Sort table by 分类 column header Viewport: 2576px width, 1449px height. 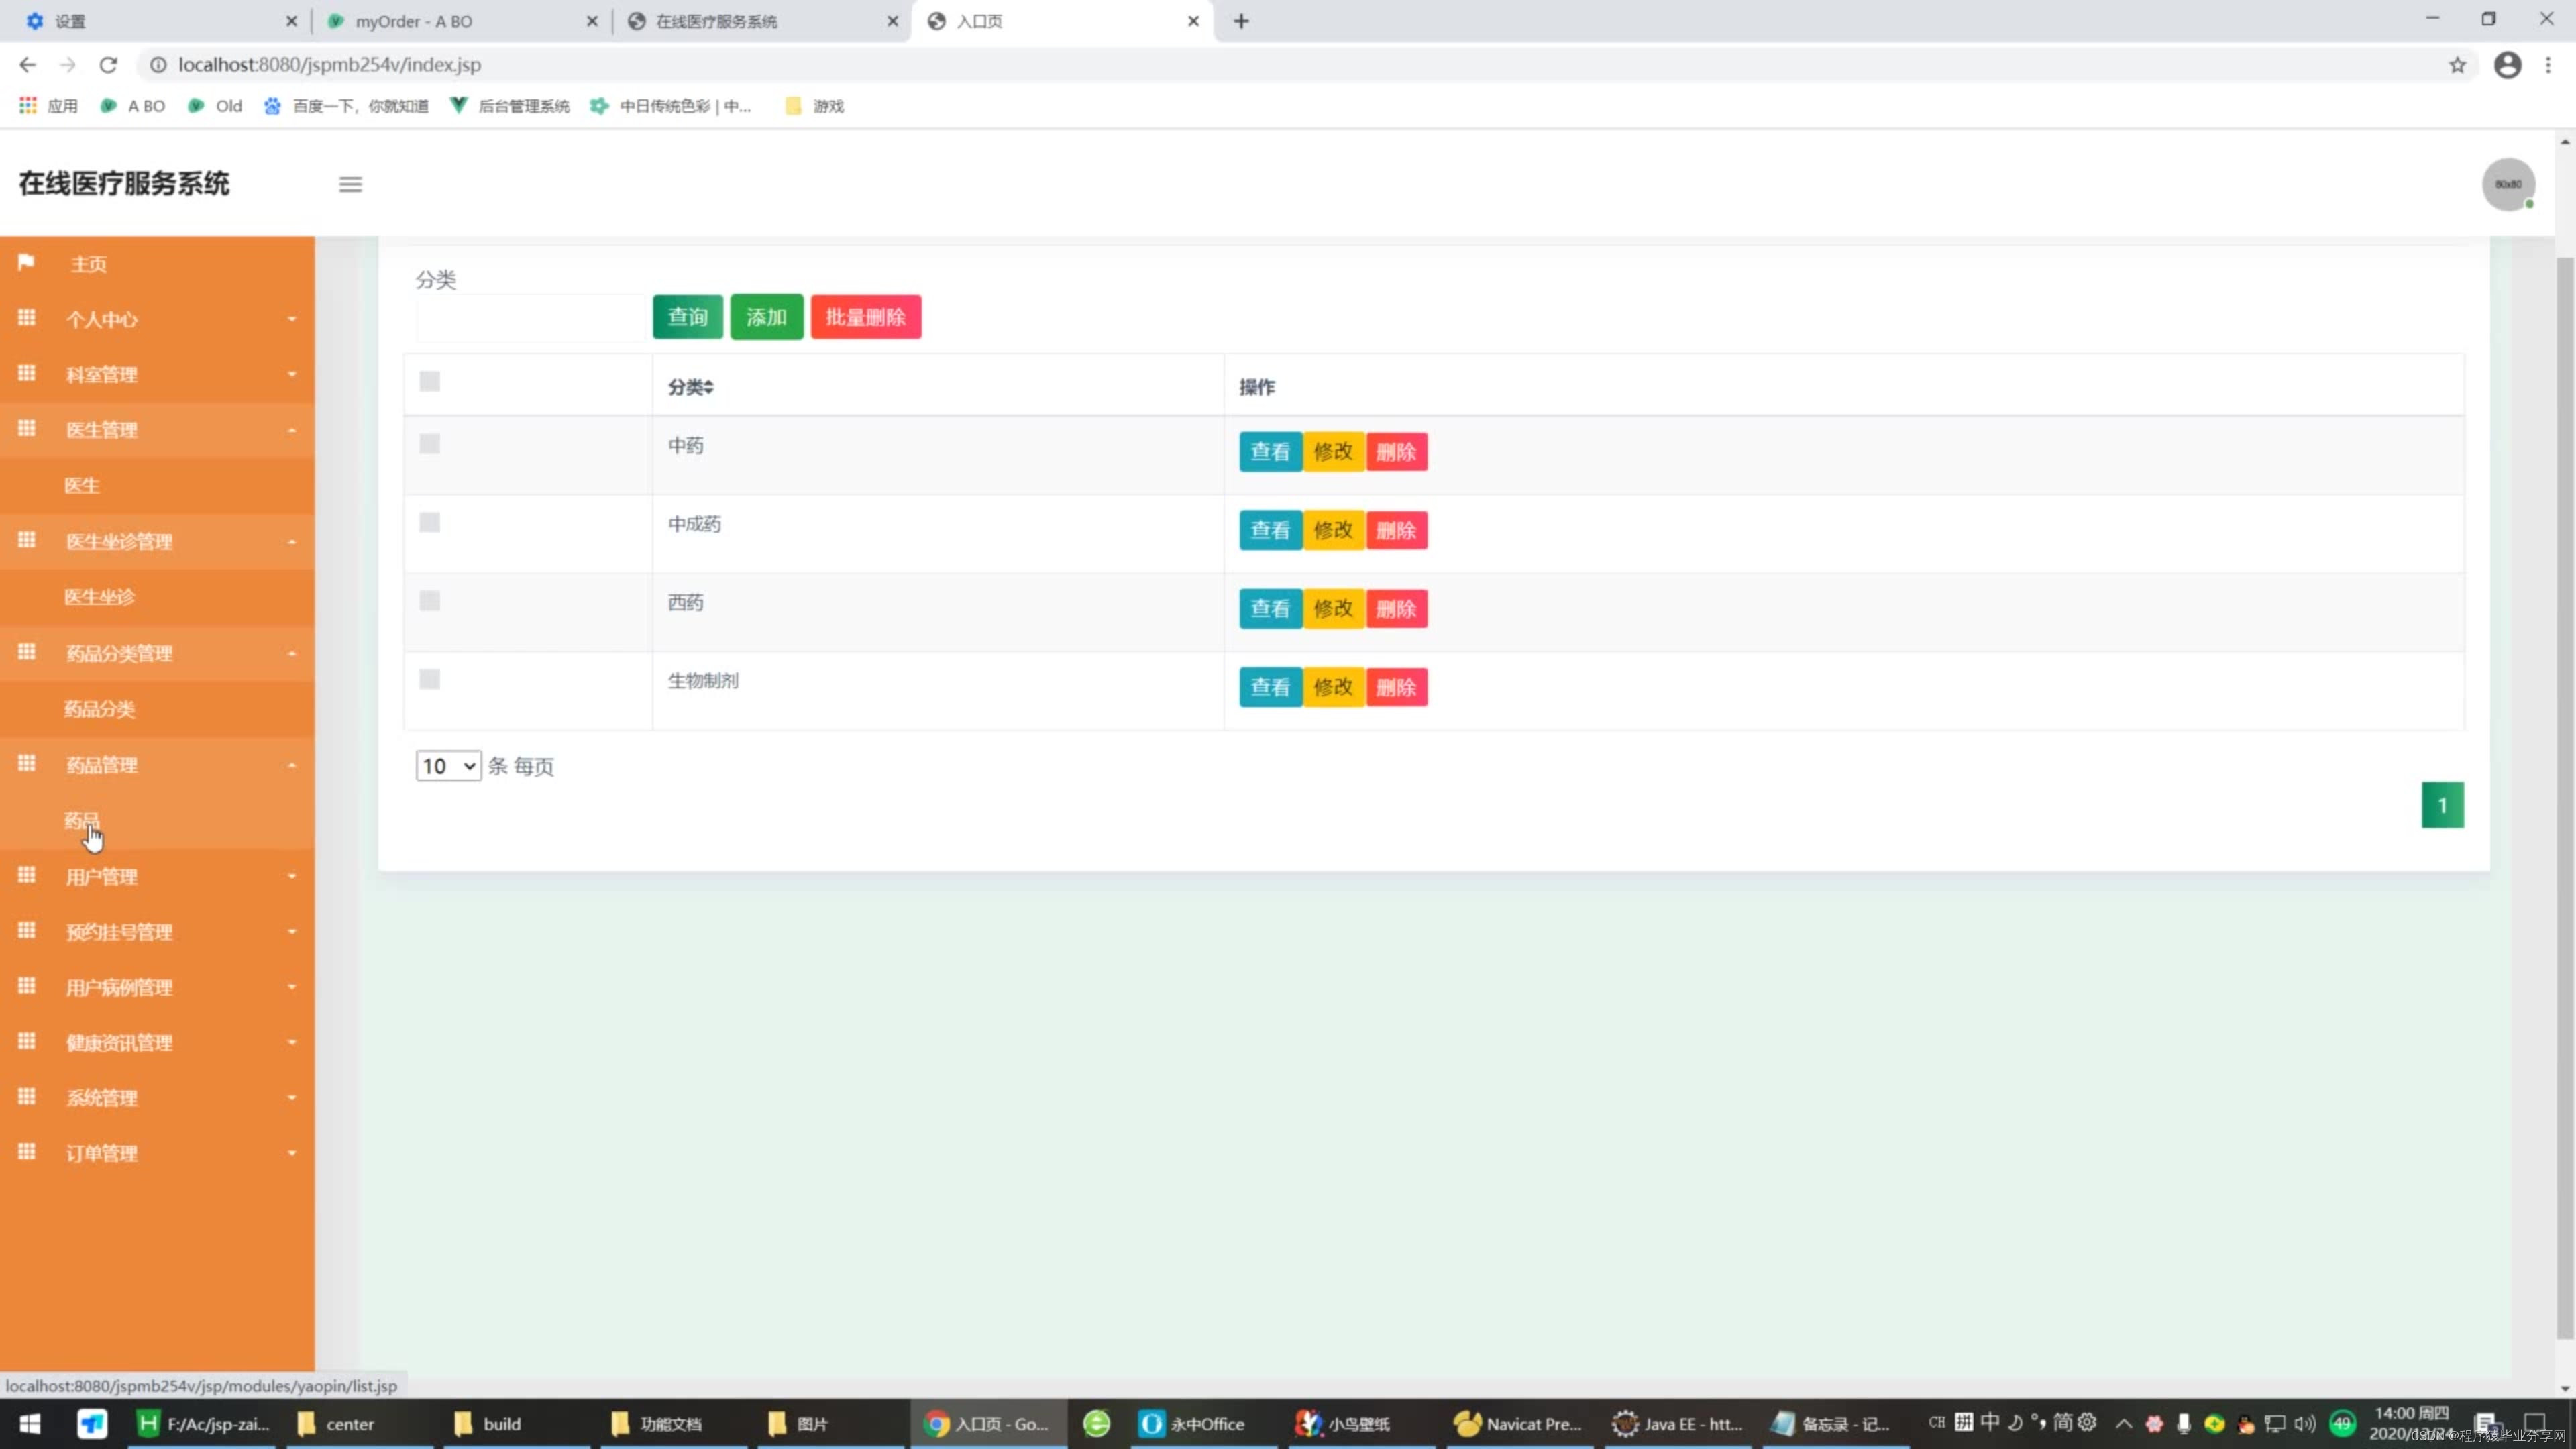tap(690, 387)
